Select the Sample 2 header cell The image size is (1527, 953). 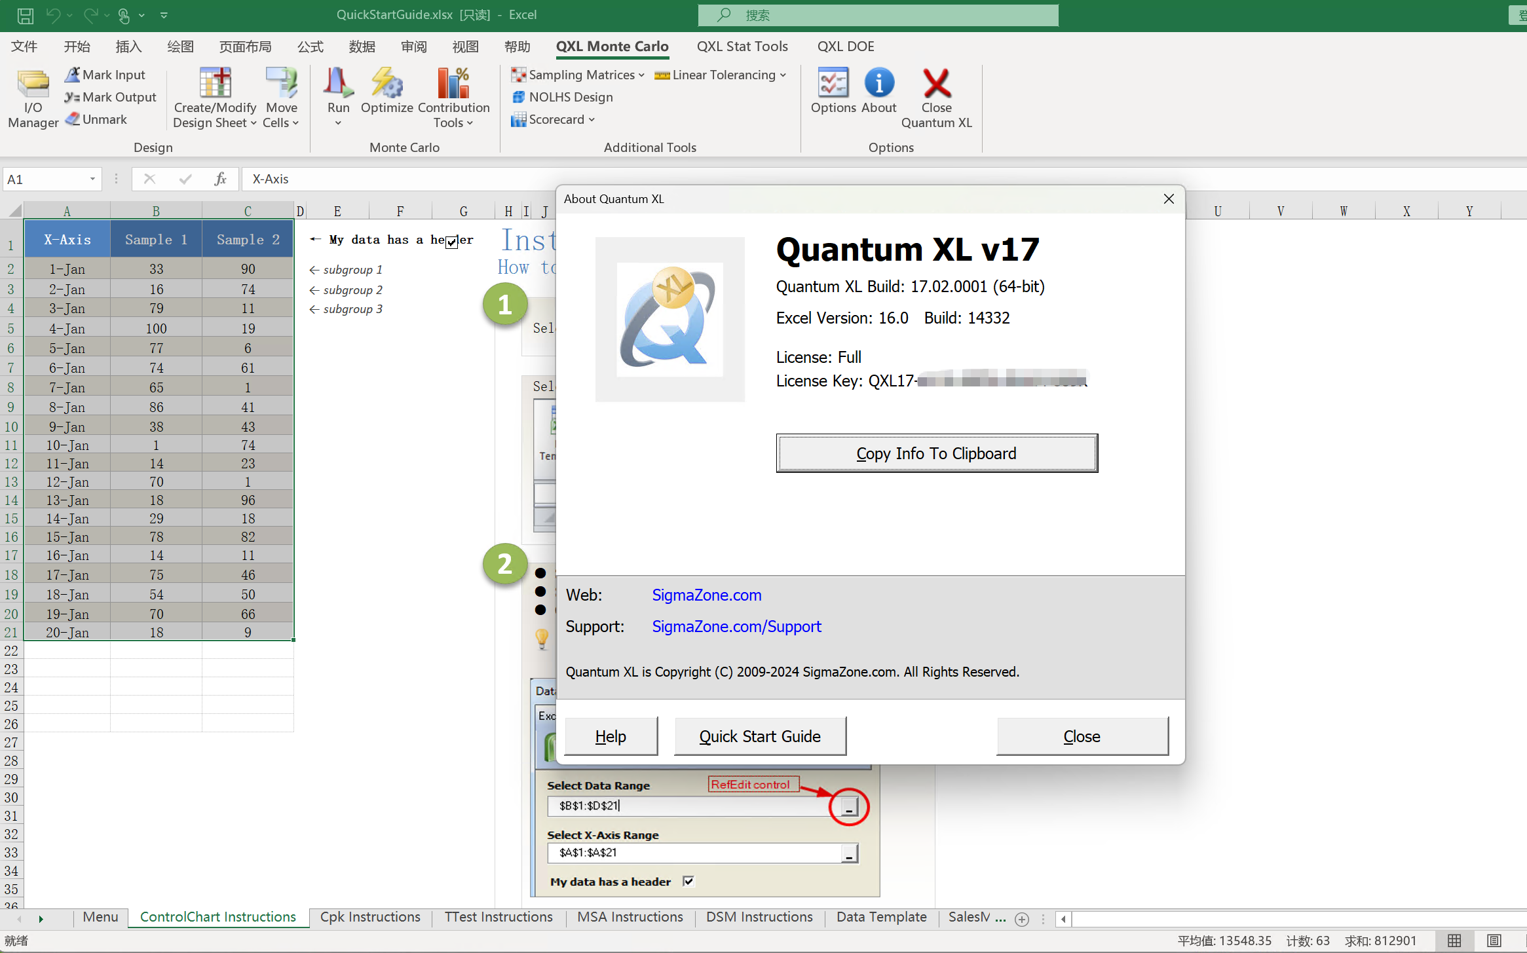[x=248, y=240]
